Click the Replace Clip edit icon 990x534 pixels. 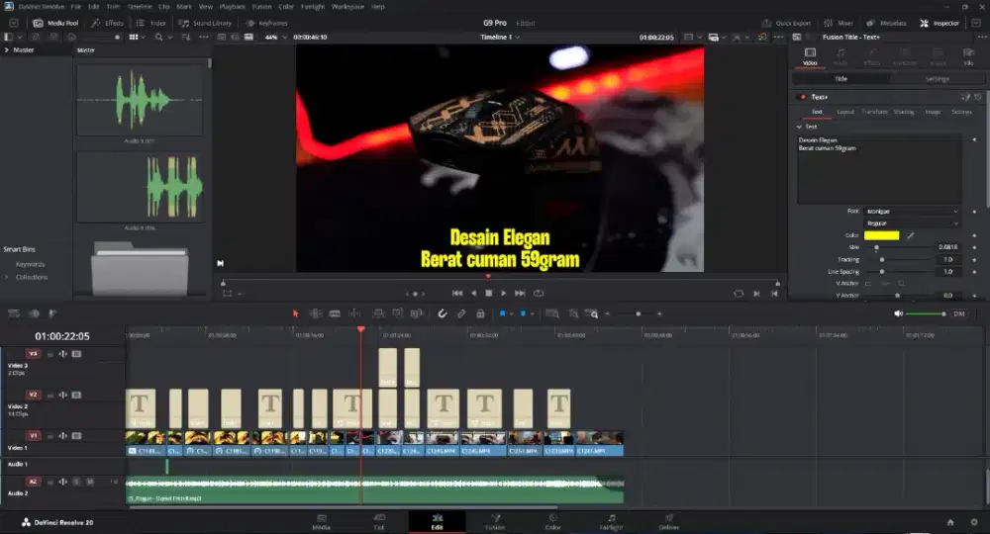[x=417, y=313]
